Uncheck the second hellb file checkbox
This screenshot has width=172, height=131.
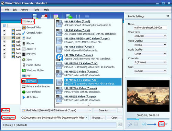(4, 49)
